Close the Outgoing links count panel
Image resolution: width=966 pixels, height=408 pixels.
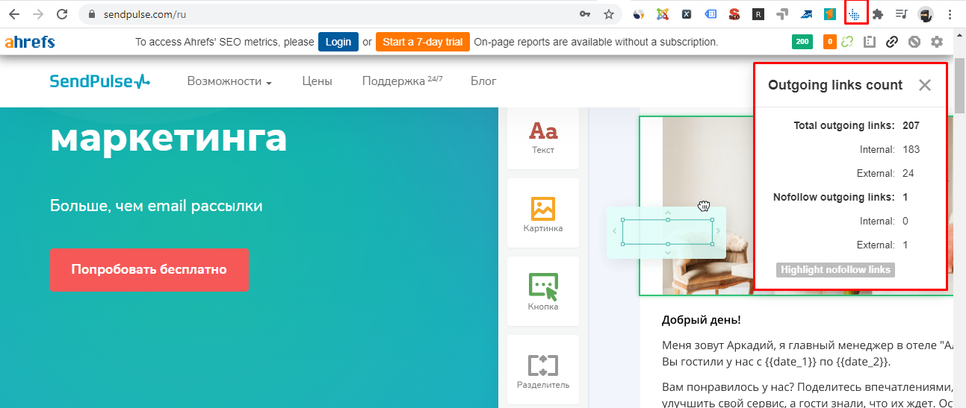pos(924,85)
